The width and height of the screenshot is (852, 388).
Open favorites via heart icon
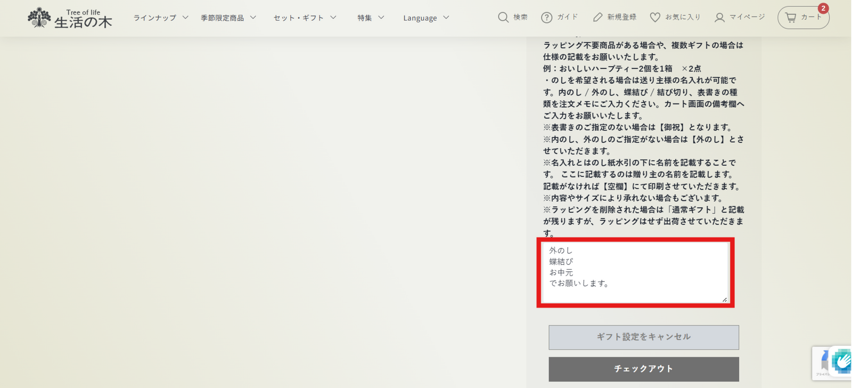pyautogui.click(x=655, y=18)
